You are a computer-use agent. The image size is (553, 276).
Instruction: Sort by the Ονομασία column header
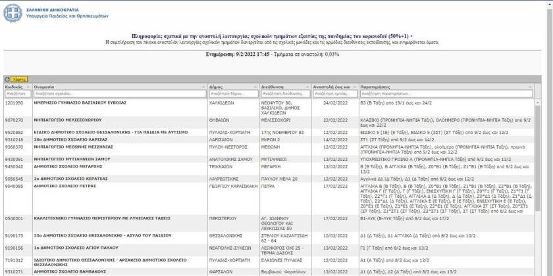[x=120, y=87]
